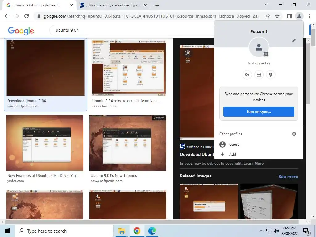
Task: Open addresses location pin icon
Action: (x=271, y=75)
